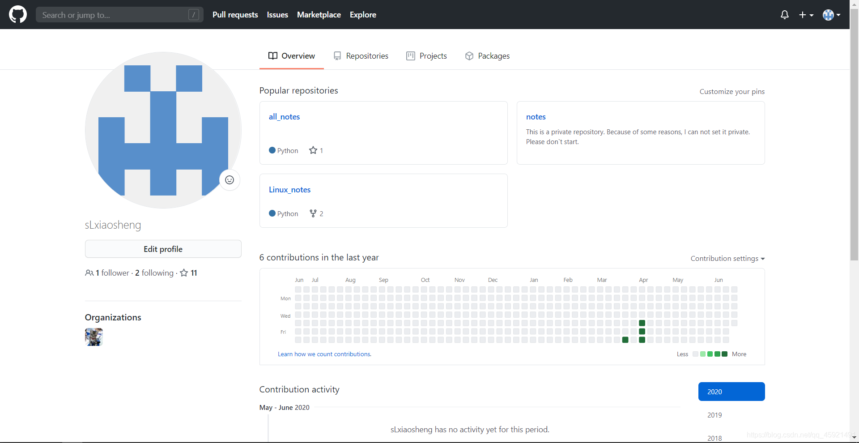Image resolution: width=859 pixels, height=443 pixels.
Task: Click the slash shortcut key icon in search
Action: coord(194,15)
